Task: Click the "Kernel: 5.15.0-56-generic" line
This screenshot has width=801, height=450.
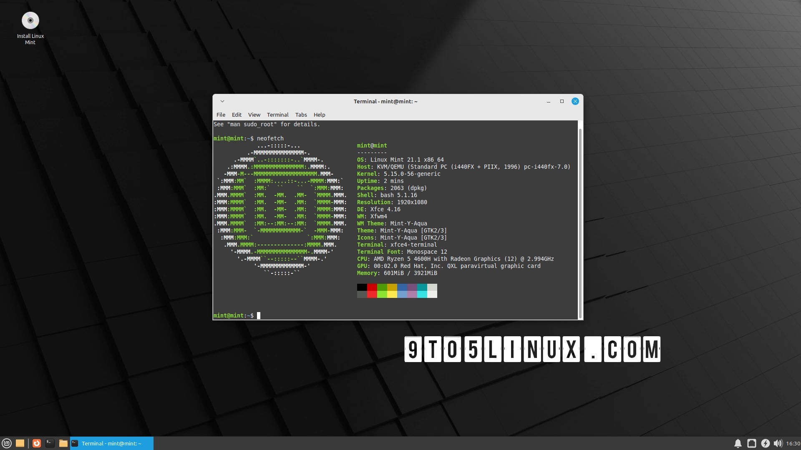Action: 399,174
